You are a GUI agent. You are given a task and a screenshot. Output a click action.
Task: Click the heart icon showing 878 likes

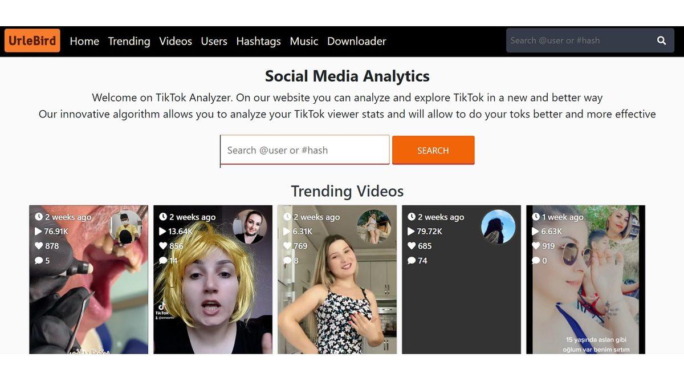[x=38, y=246]
